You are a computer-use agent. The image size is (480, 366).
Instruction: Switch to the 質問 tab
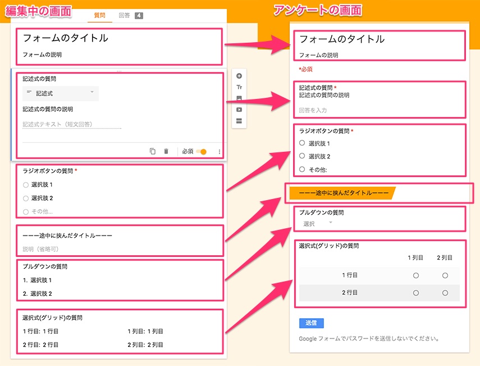coord(99,16)
